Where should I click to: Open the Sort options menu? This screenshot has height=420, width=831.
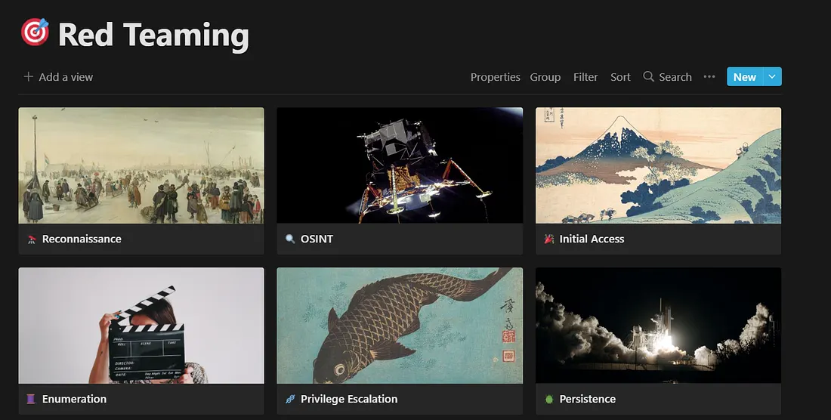(x=620, y=77)
